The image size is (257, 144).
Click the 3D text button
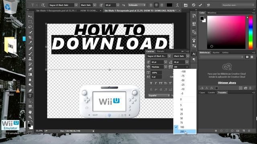208,5
